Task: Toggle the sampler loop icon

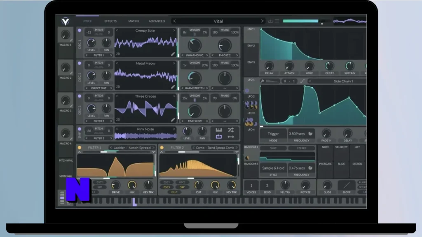Action: (x=218, y=137)
